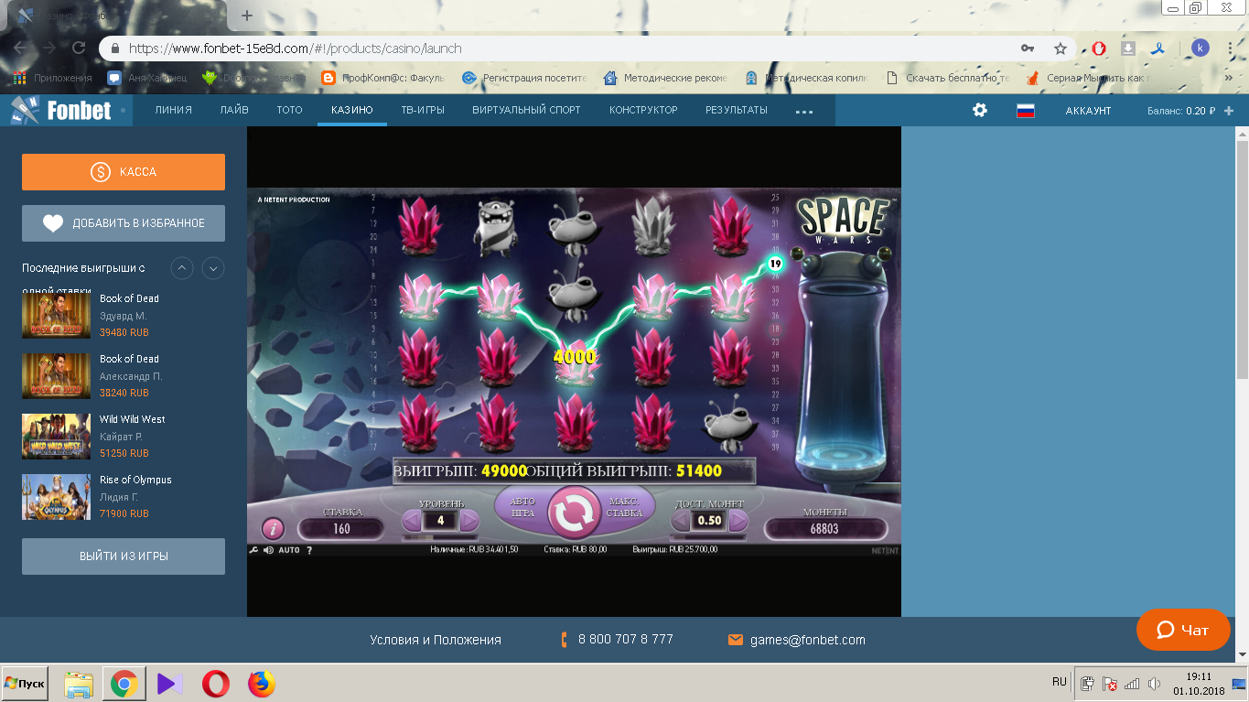Open Wild Wild West game thumbnail
Image resolution: width=1249 pixels, height=702 pixels.
tap(56, 437)
